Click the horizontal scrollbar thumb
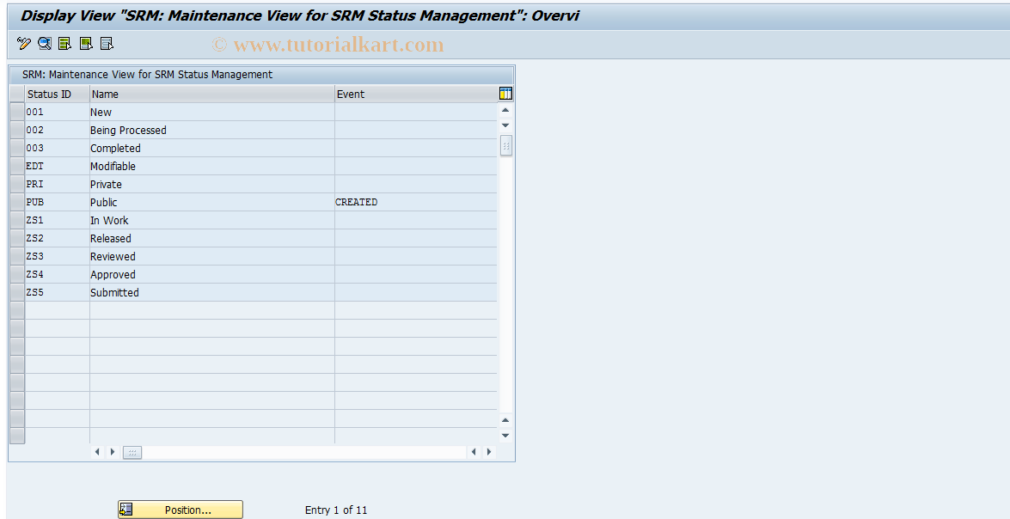The image size is (1010, 519). tap(132, 452)
